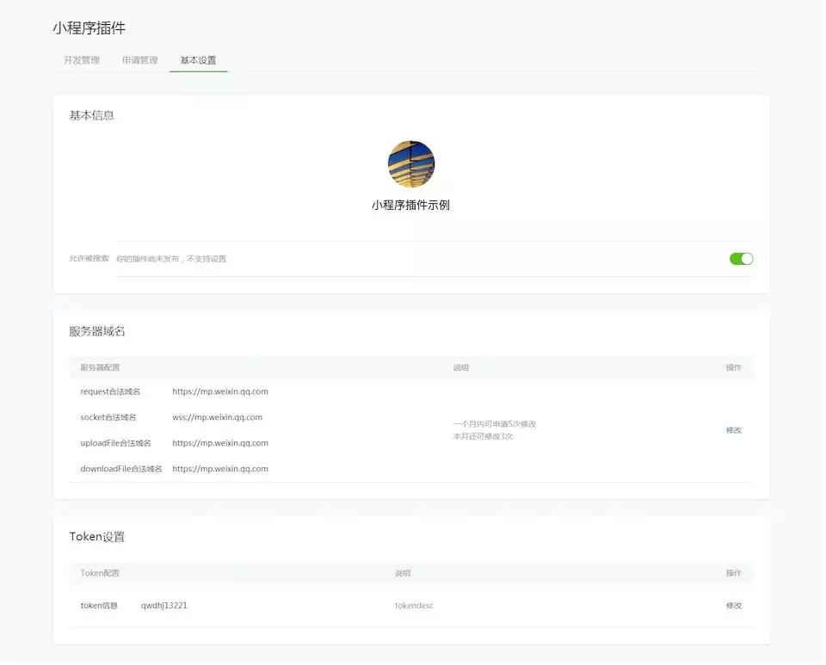Image resolution: width=826 pixels, height=665 pixels.
Task: Select the wss://mp.weixin.qq.com socket domain
Action: (x=217, y=417)
